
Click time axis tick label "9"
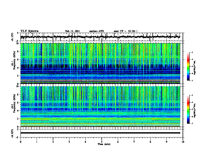pos(166,142)
